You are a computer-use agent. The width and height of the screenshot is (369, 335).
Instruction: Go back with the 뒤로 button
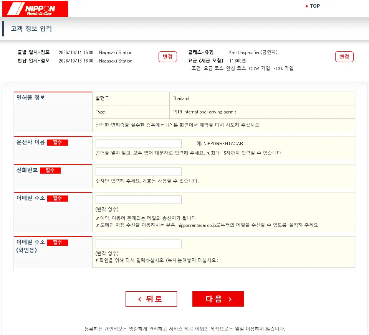click(151, 299)
